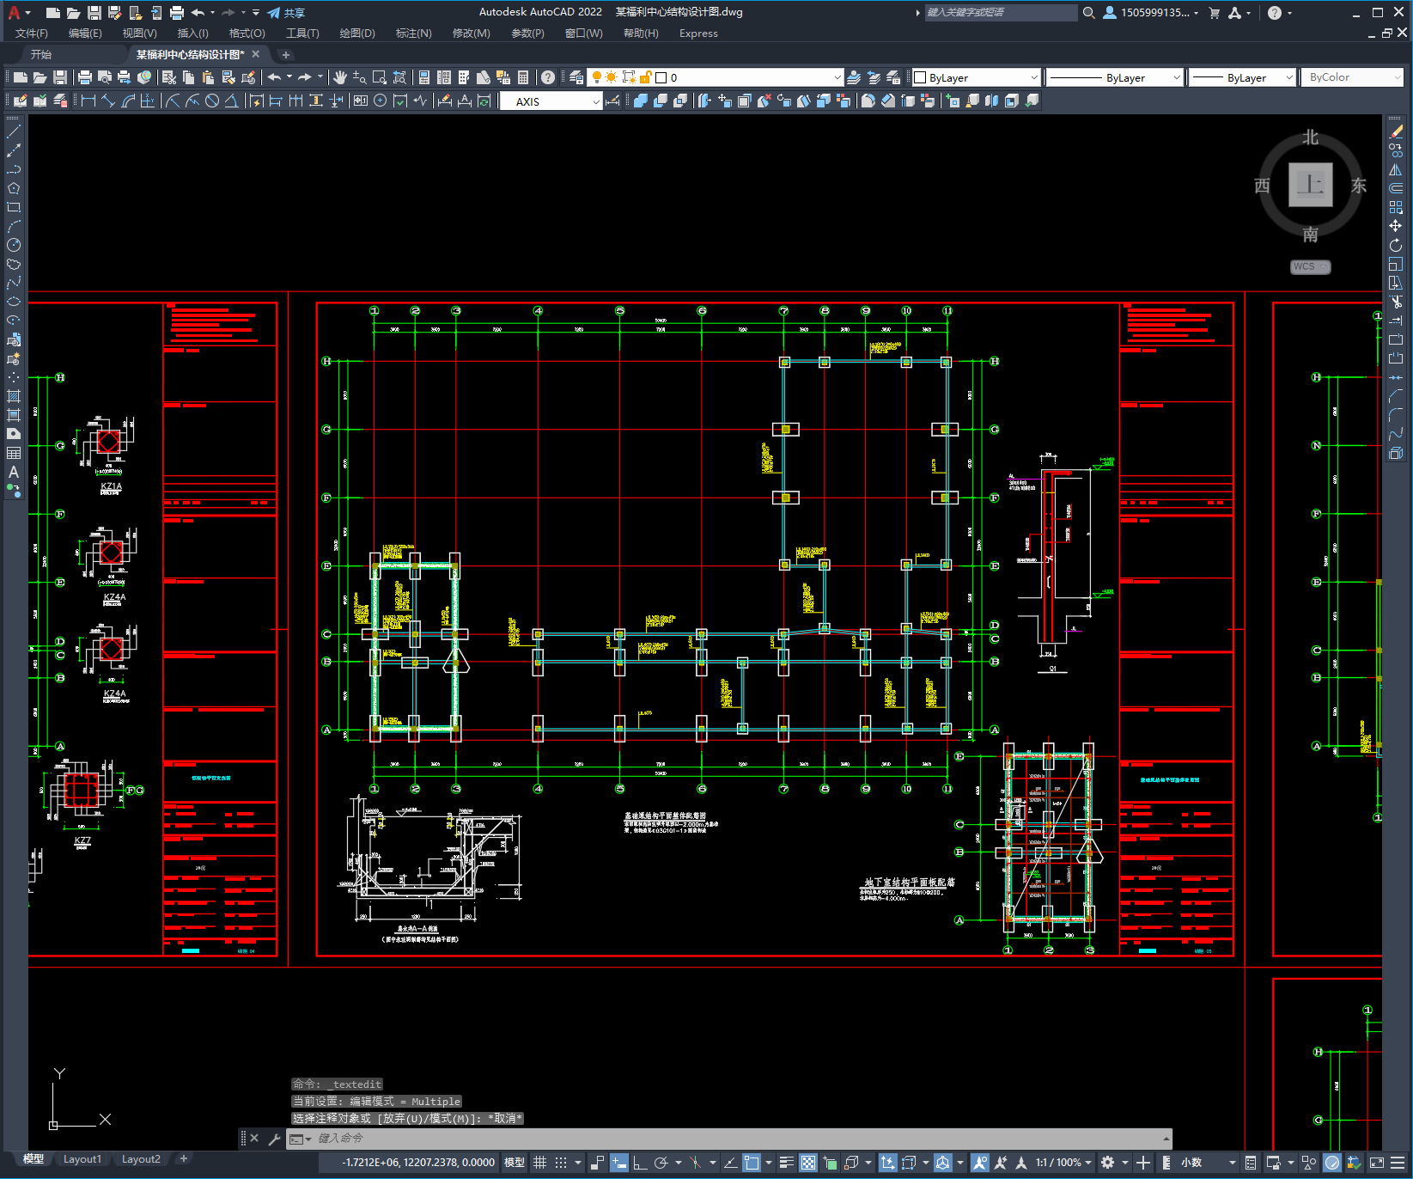Click the Zoom Window icon
Viewport: 1413px width, 1179px height.
click(380, 77)
